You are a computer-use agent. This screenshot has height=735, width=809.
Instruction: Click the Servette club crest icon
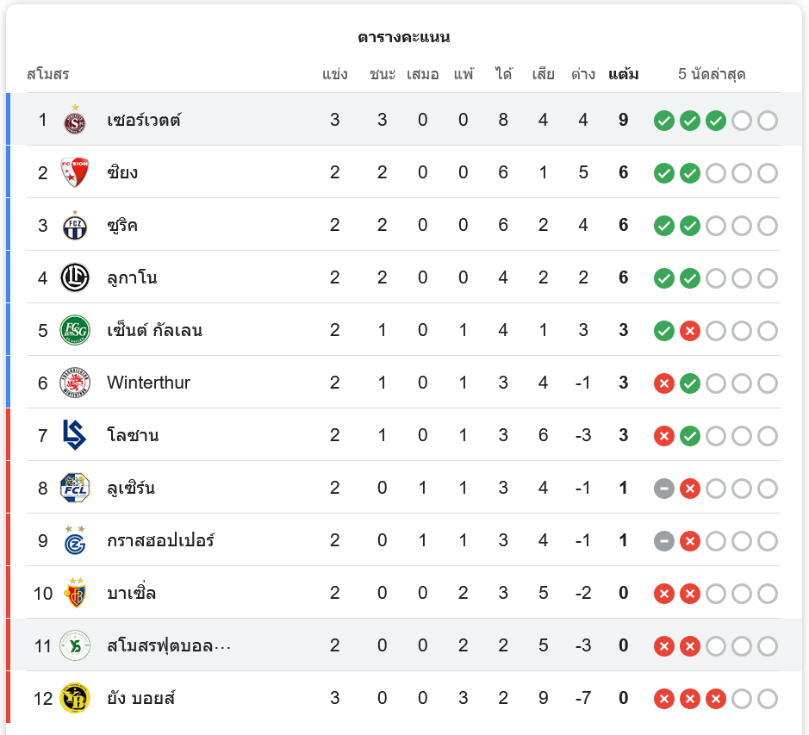click(x=75, y=120)
